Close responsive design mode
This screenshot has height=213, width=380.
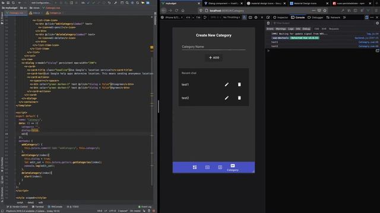(x=262, y=17)
